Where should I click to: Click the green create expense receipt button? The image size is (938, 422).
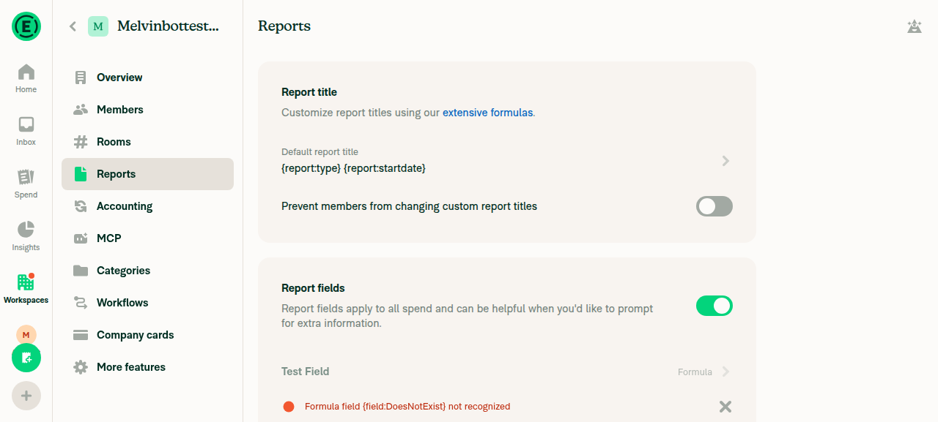click(x=26, y=358)
